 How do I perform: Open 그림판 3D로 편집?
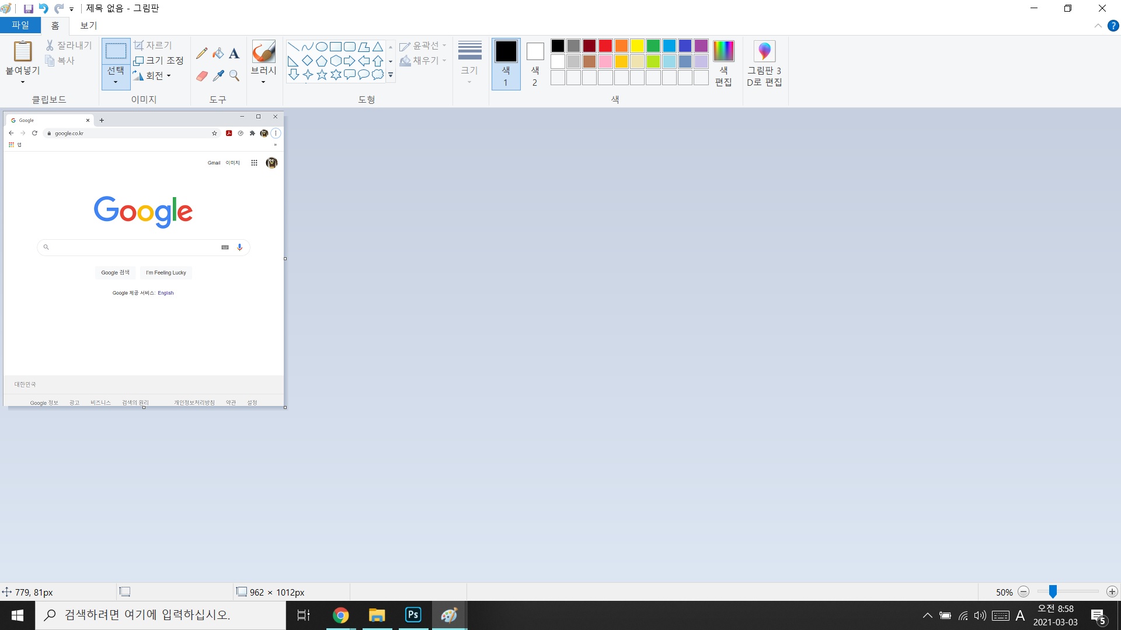point(764,64)
